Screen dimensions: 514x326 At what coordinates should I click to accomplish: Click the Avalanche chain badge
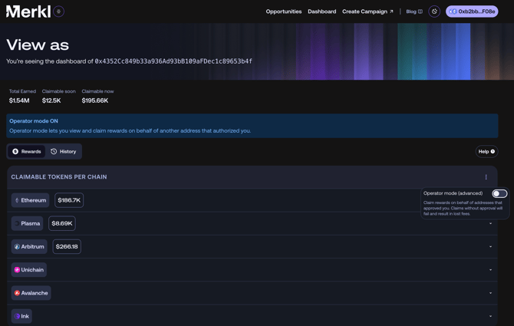tap(31, 293)
